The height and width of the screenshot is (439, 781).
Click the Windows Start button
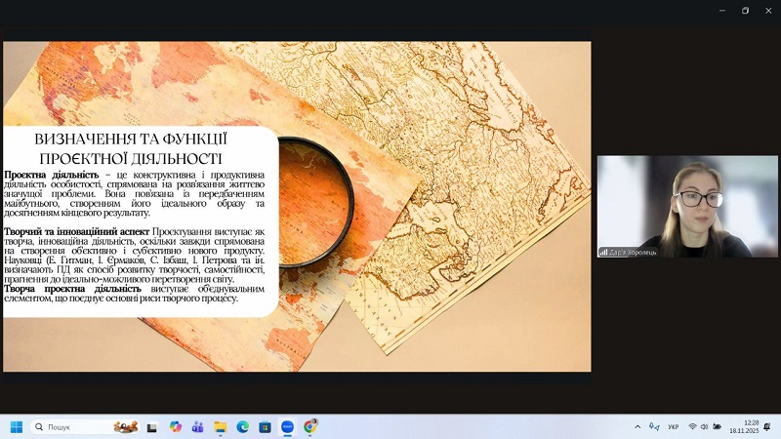(x=16, y=426)
